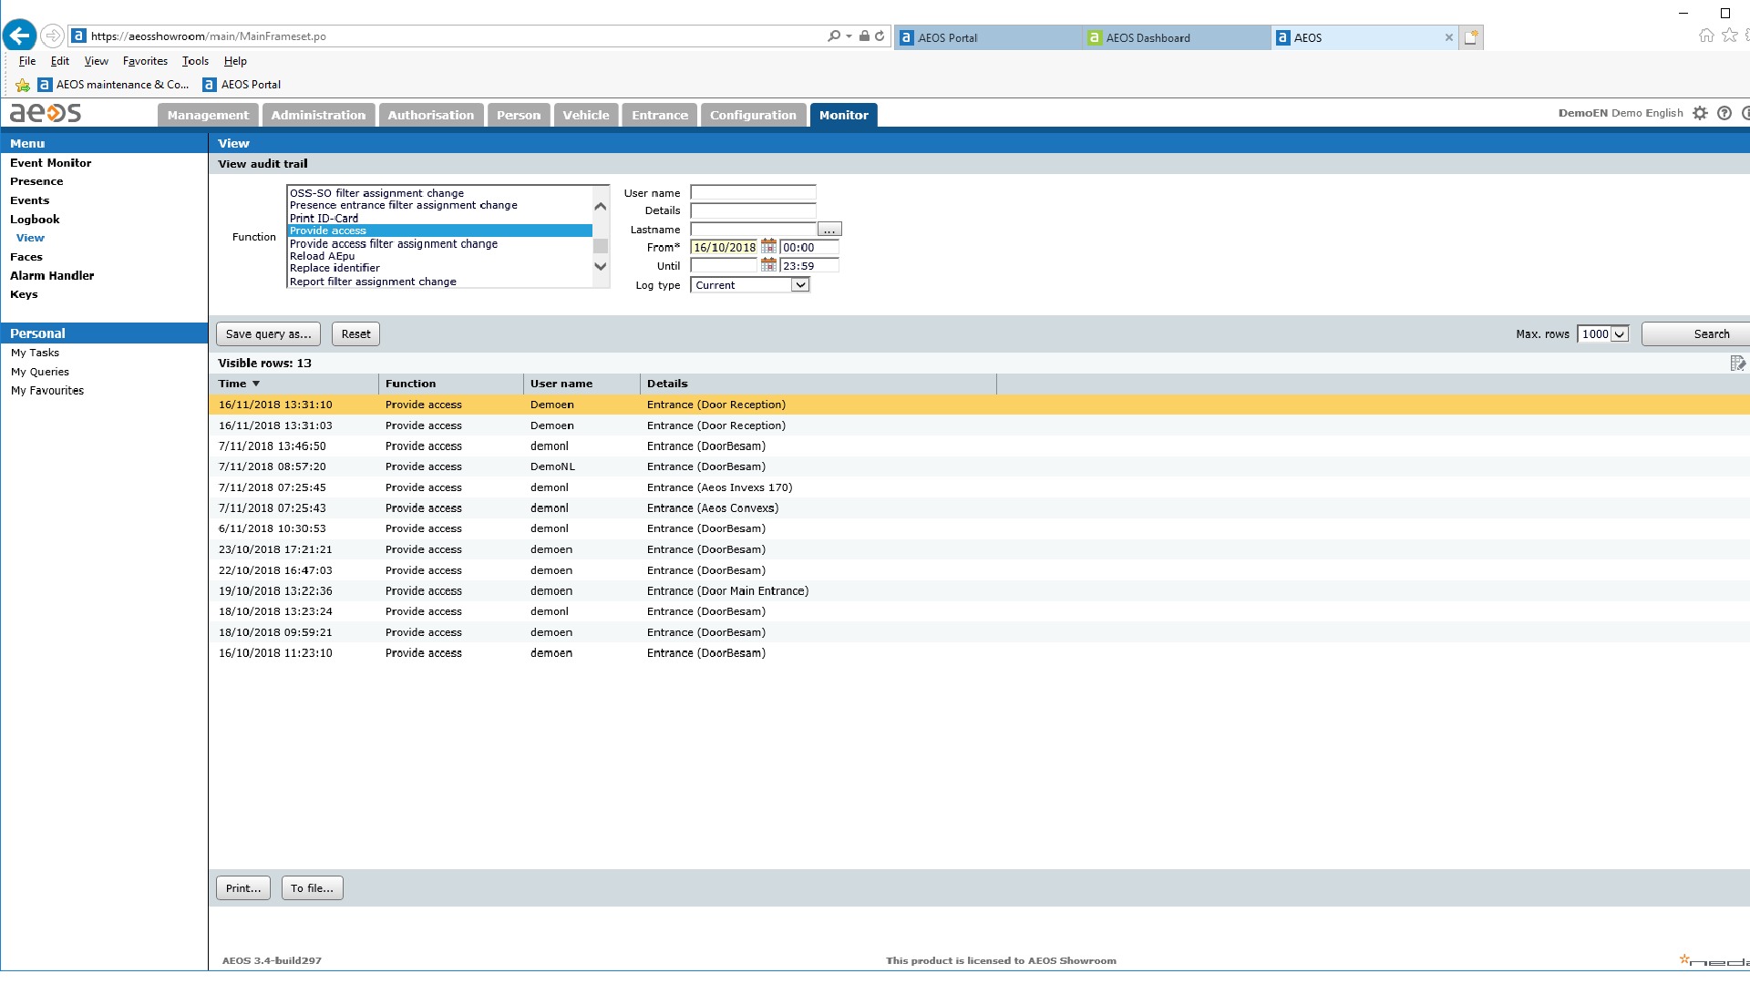Click the Until time field 23:59

[x=809, y=266]
